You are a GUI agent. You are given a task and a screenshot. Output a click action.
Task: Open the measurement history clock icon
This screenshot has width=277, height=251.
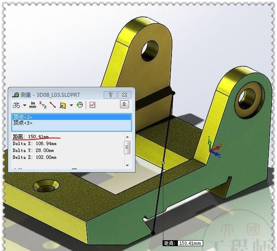[80, 105]
